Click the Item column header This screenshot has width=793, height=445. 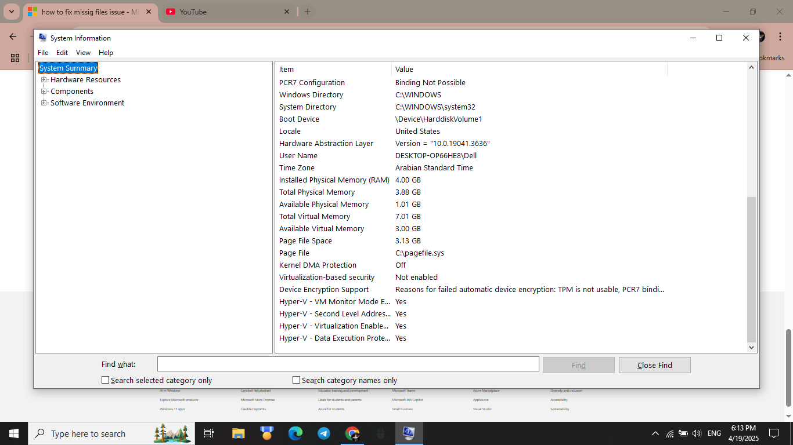point(333,69)
